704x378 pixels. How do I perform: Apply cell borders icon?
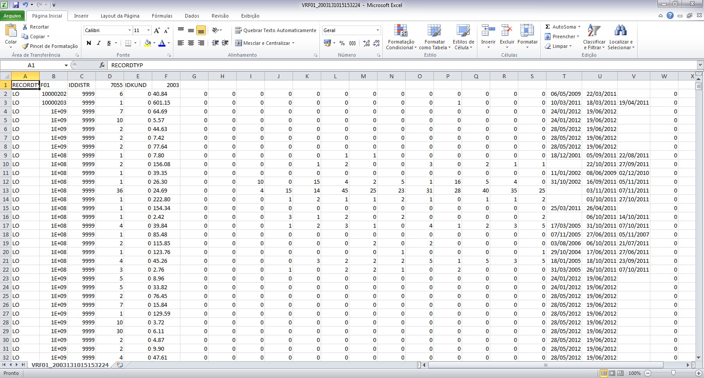click(128, 43)
